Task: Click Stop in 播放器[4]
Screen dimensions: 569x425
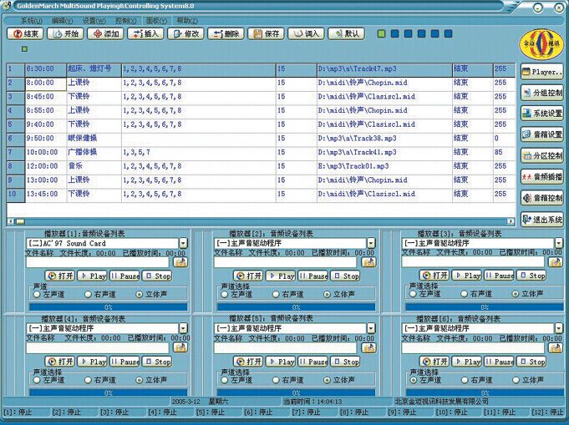Action: (157, 362)
